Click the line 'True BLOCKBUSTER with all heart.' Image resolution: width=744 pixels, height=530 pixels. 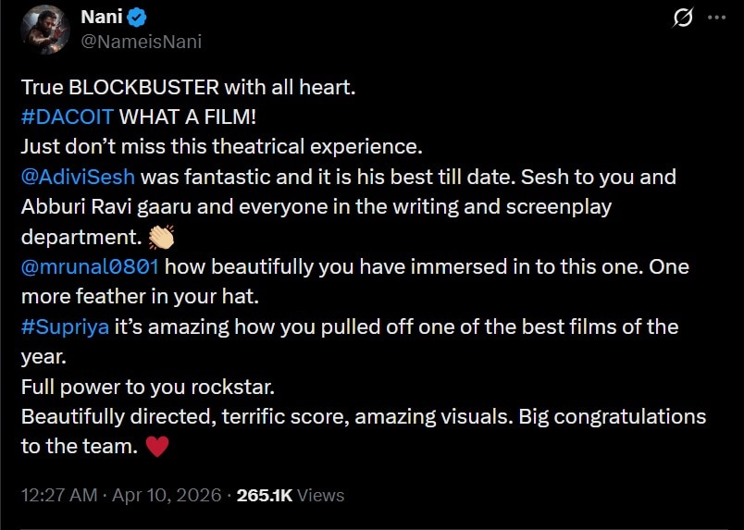[x=188, y=87]
